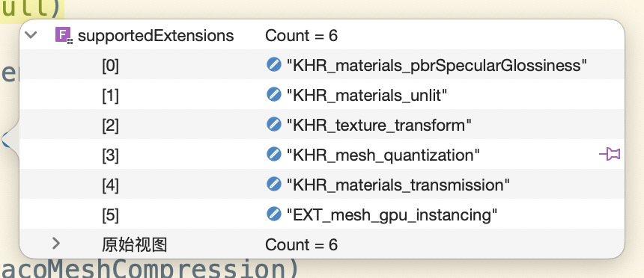Click edit icon for KHR_texture_transform
644x278 pixels.
click(273, 124)
